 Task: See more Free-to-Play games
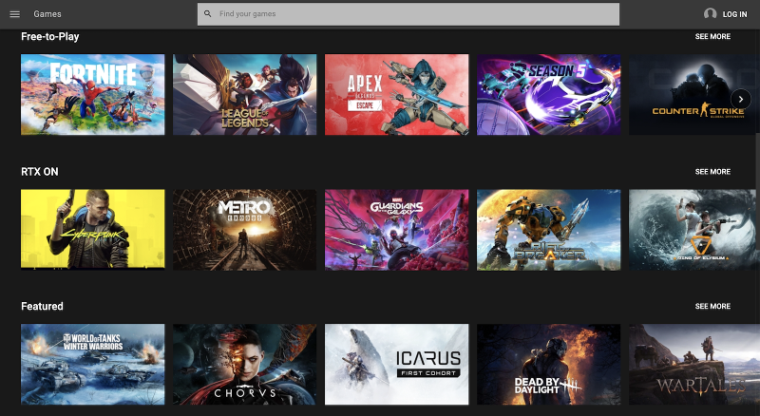pos(712,36)
